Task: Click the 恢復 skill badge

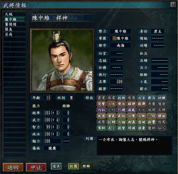Action: (101, 116)
